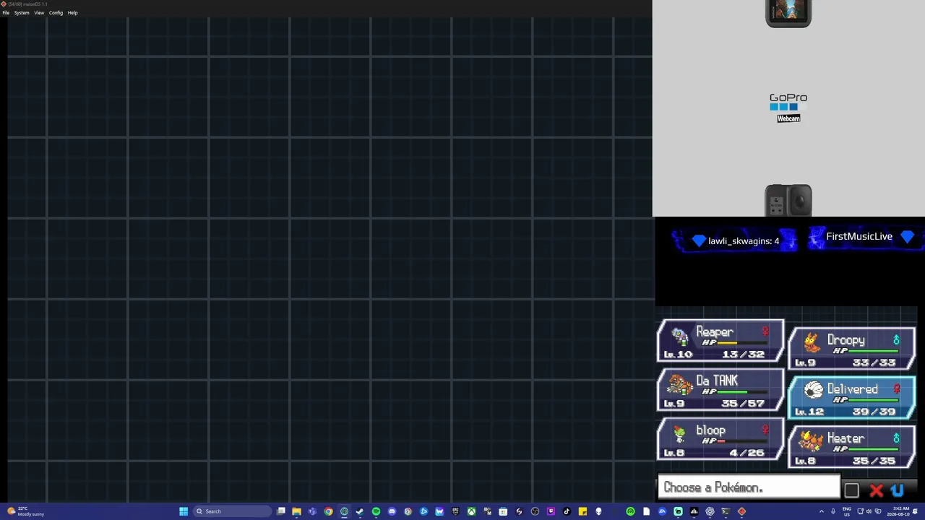
Task: Click the red diamond app icon in the taskbar
Action: coord(741,511)
